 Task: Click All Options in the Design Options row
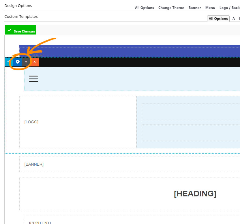[145, 8]
